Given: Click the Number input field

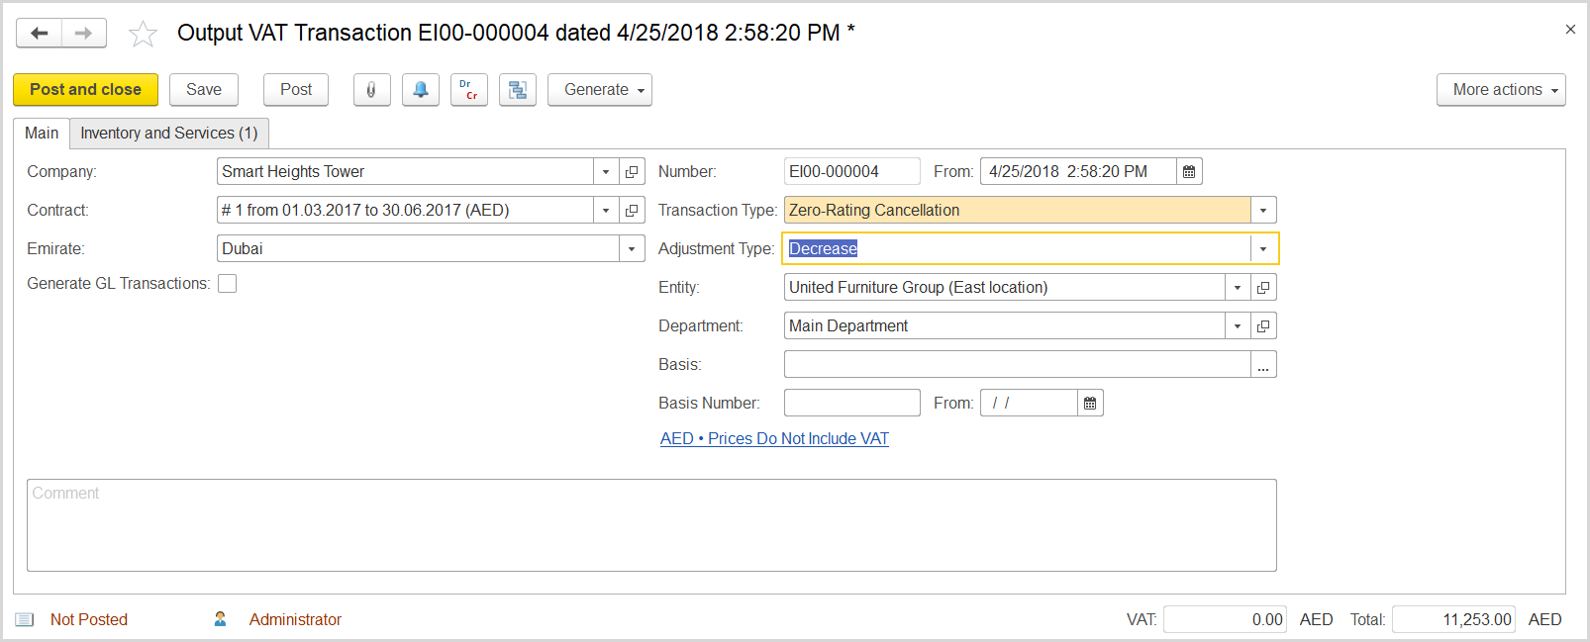Looking at the screenshot, I should pos(852,171).
